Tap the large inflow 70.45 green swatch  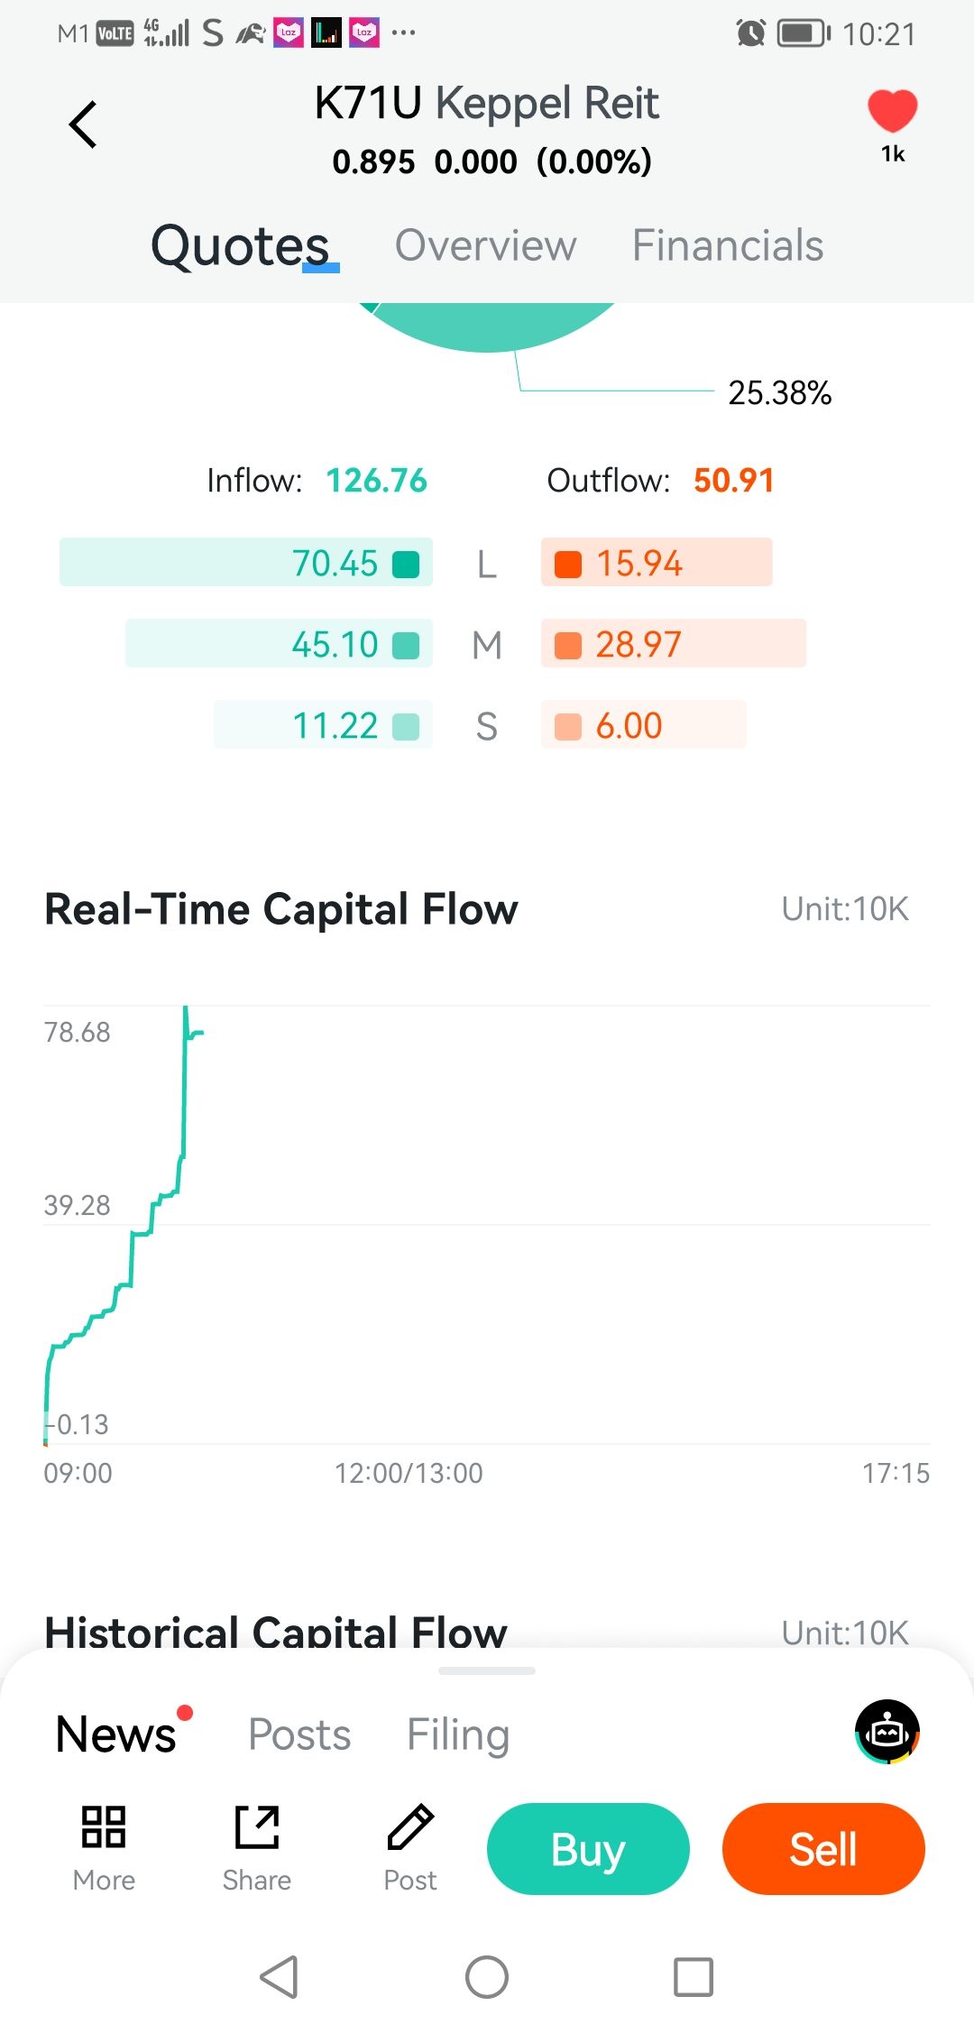pyautogui.click(x=406, y=564)
